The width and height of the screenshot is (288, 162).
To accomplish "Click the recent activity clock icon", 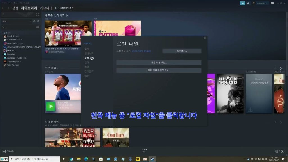I will 34,21.
